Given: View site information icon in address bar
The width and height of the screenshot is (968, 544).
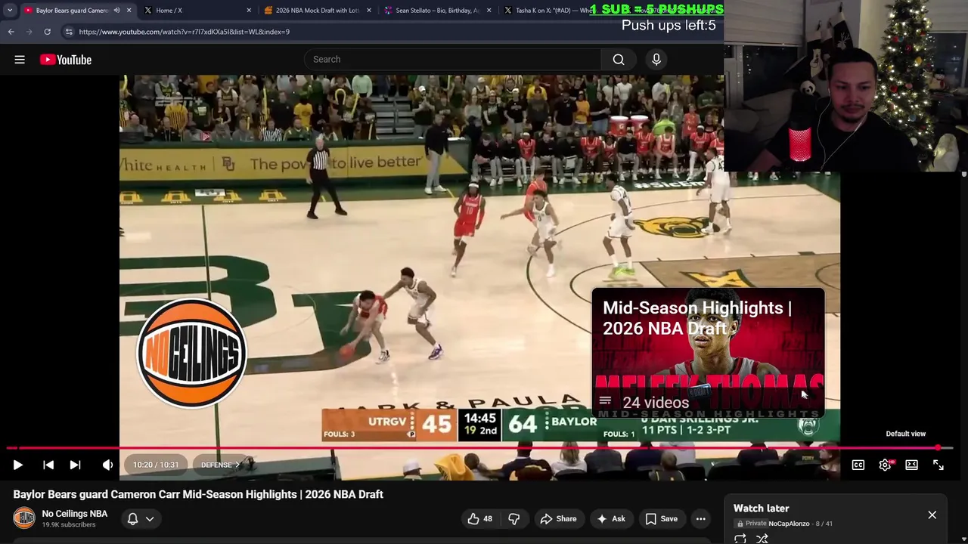Looking at the screenshot, I should [x=69, y=32].
